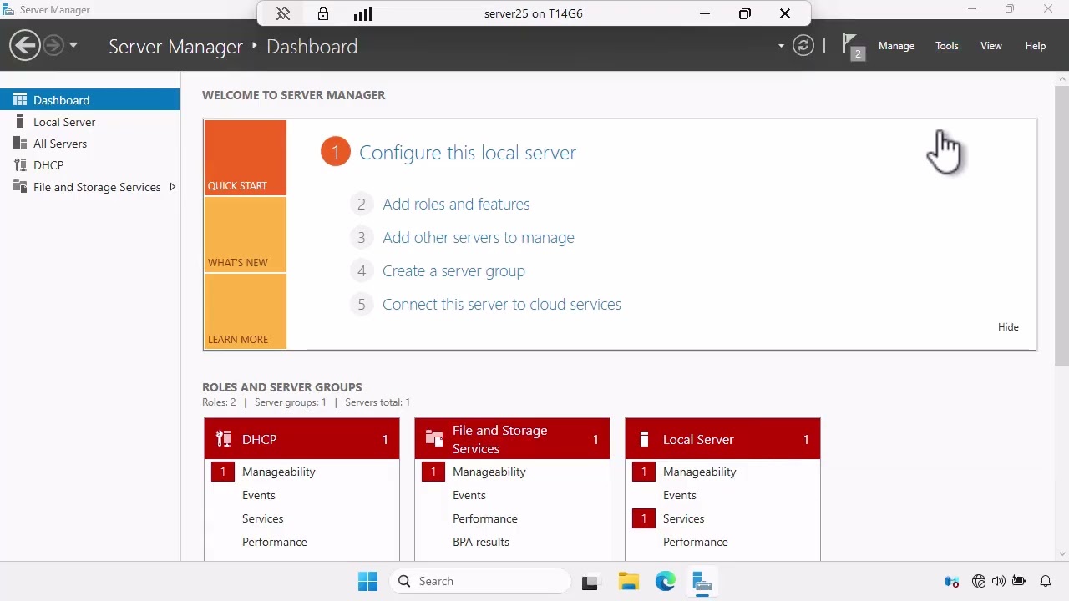Select Local Server in the sidebar

click(89, 122)
